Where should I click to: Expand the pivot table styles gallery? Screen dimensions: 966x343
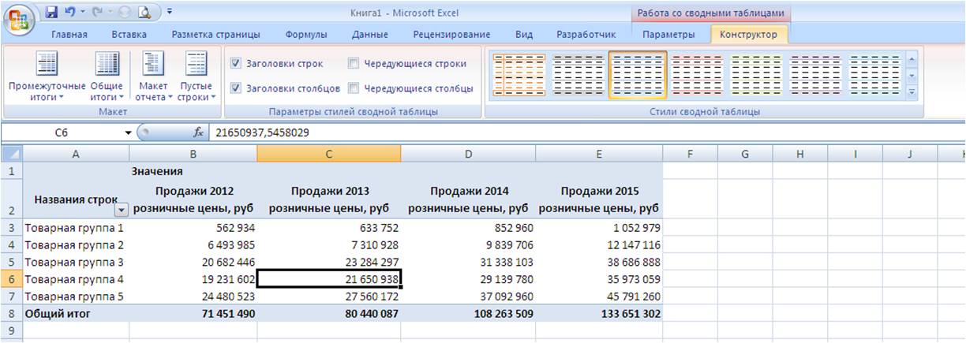[x=913, y=92]
